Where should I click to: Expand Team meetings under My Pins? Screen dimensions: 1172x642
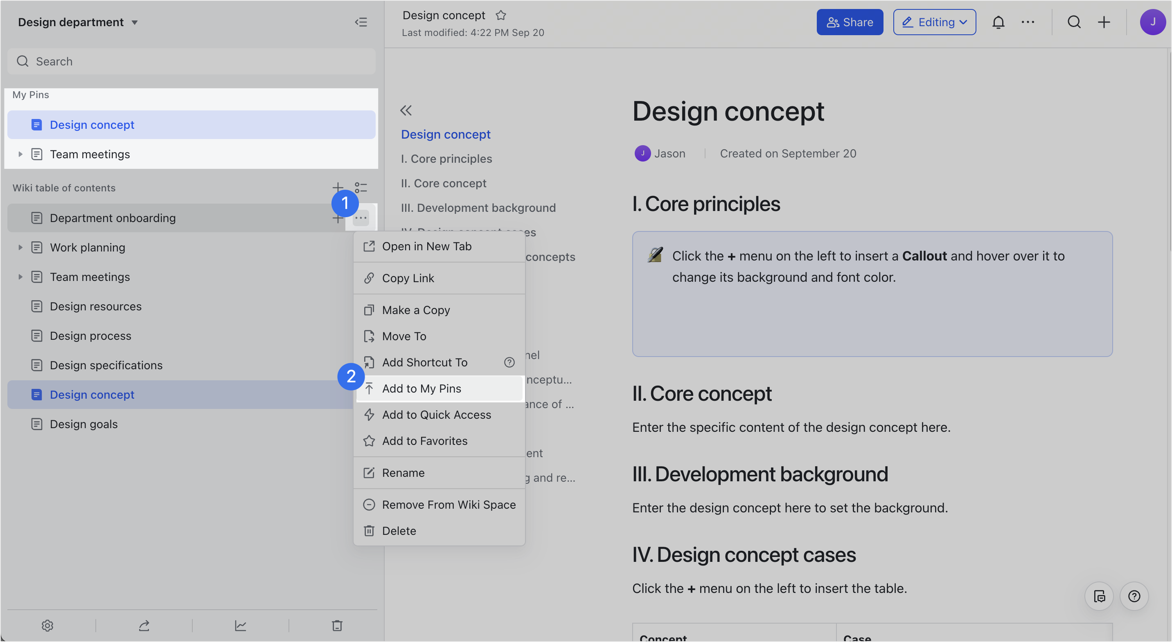20,154
